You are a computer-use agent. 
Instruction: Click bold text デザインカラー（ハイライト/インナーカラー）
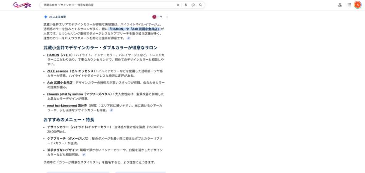pos(80,127)
